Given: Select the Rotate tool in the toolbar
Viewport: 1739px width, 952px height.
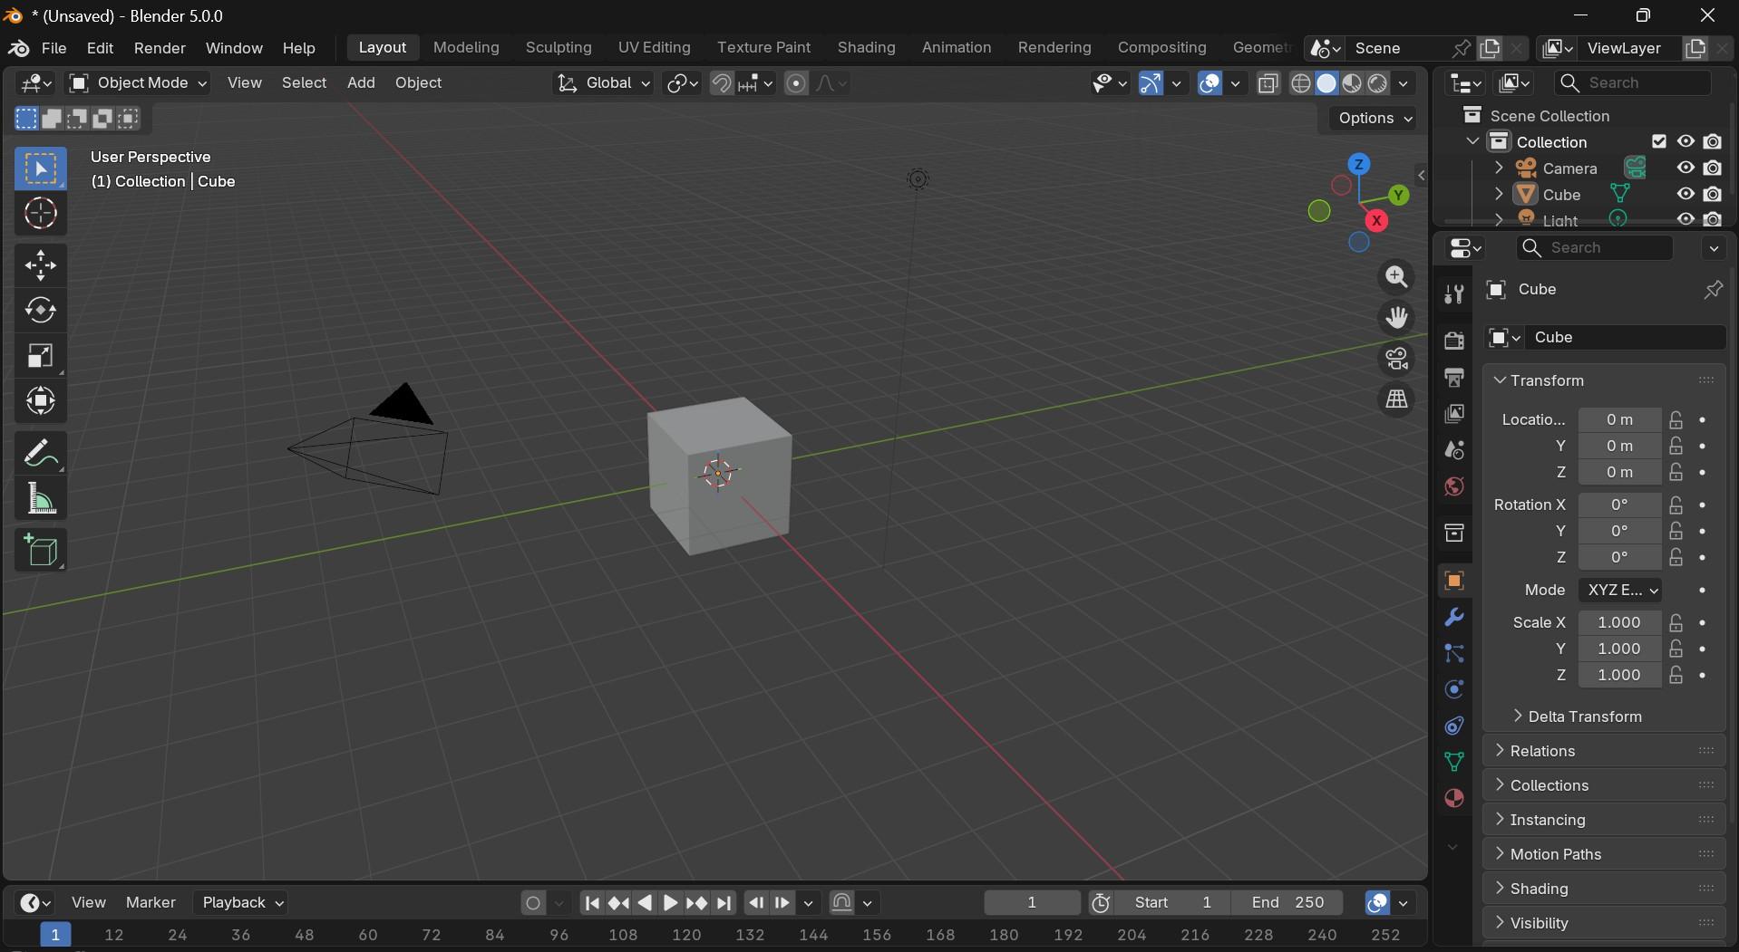Looking at the screenshot, I should (x=41, y=311).
